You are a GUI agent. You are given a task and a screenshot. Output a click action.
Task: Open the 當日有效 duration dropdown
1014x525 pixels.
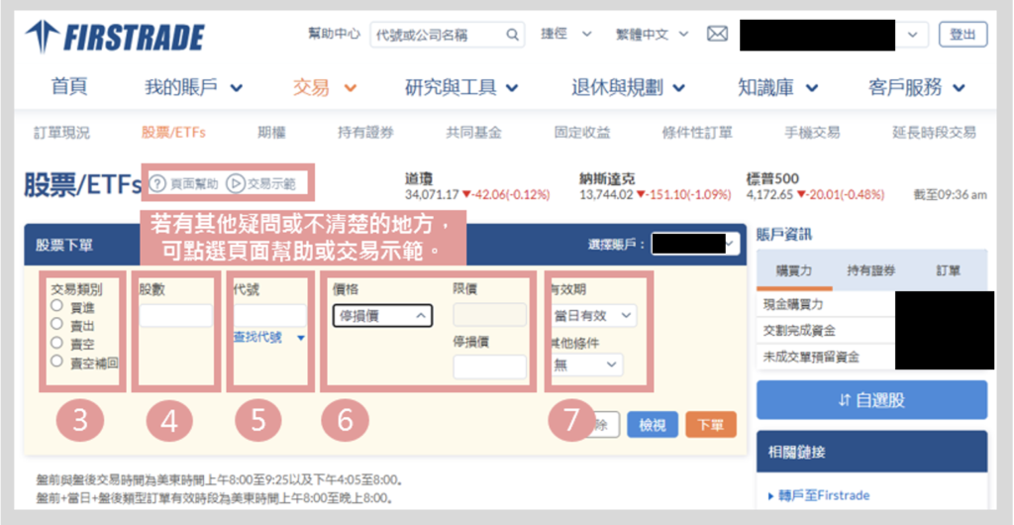(594, 316)
